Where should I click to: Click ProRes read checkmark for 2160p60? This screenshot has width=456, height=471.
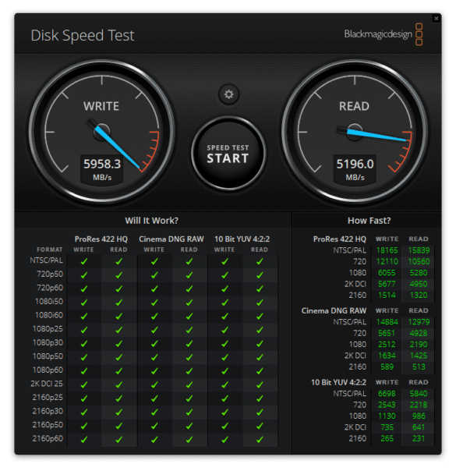[x=119, y=440]
